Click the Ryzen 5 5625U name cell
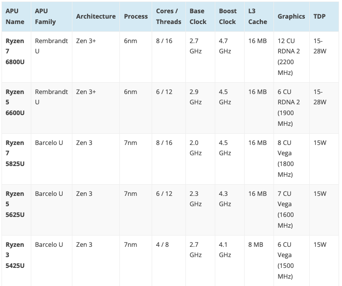342x286 pixels. pos(15,204)
